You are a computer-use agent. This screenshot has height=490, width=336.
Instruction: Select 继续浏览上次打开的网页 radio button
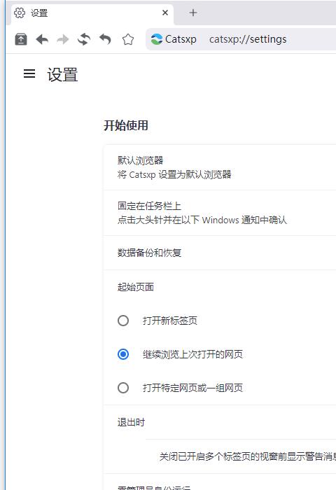click(123, 354)
